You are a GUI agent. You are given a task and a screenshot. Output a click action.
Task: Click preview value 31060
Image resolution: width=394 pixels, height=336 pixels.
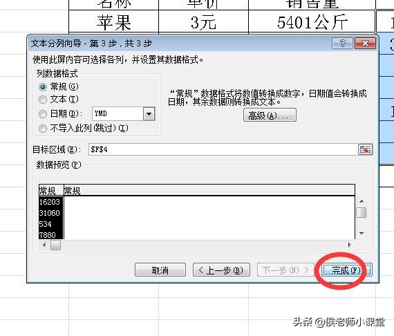click(x=50, y=213)
